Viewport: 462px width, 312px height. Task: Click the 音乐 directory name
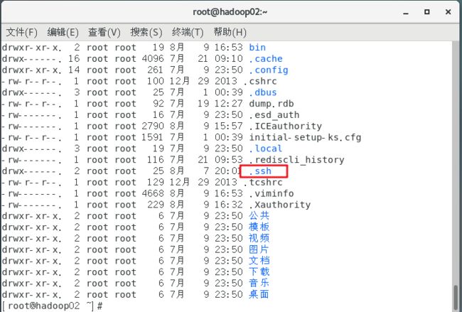pyautogui.click(x=259, y=283)
